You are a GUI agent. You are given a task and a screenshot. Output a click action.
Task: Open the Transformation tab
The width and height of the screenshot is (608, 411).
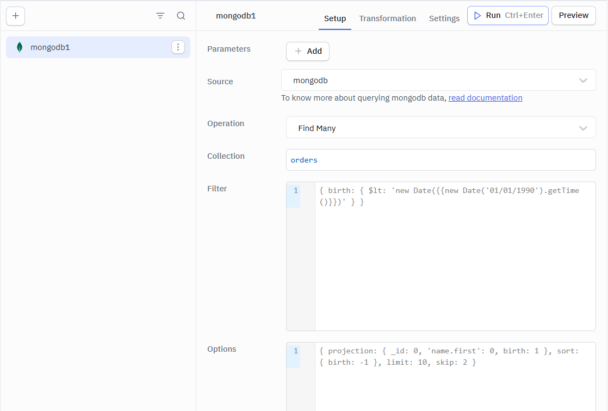point(387,18)
